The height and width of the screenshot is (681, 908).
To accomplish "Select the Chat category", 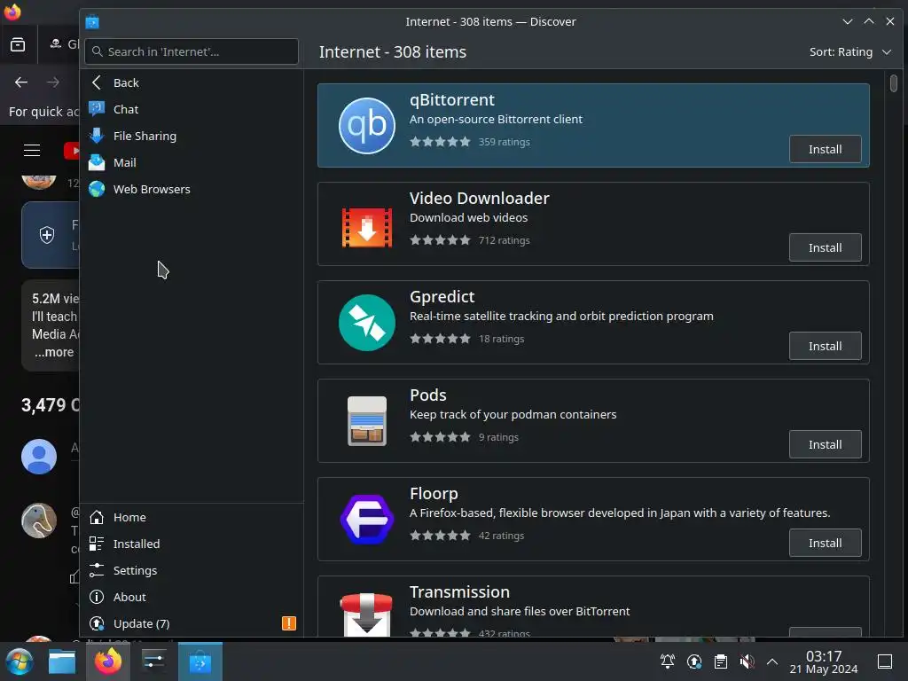I will pyautogui.click(x=192, y=109).
